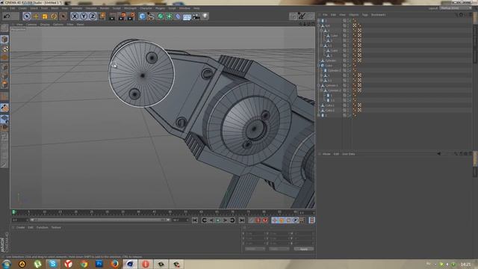The height and width of the screenshot is (269, 478).
Task: Open the Layout dropdown at the top right
Action: tap(456, 8)
